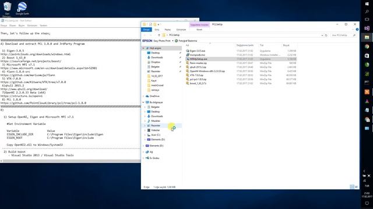The width and height of the screenshot is (373, 209).
Task: Select the pcl-pcl-1.8.0.zip file
Action: pos(198,79)
